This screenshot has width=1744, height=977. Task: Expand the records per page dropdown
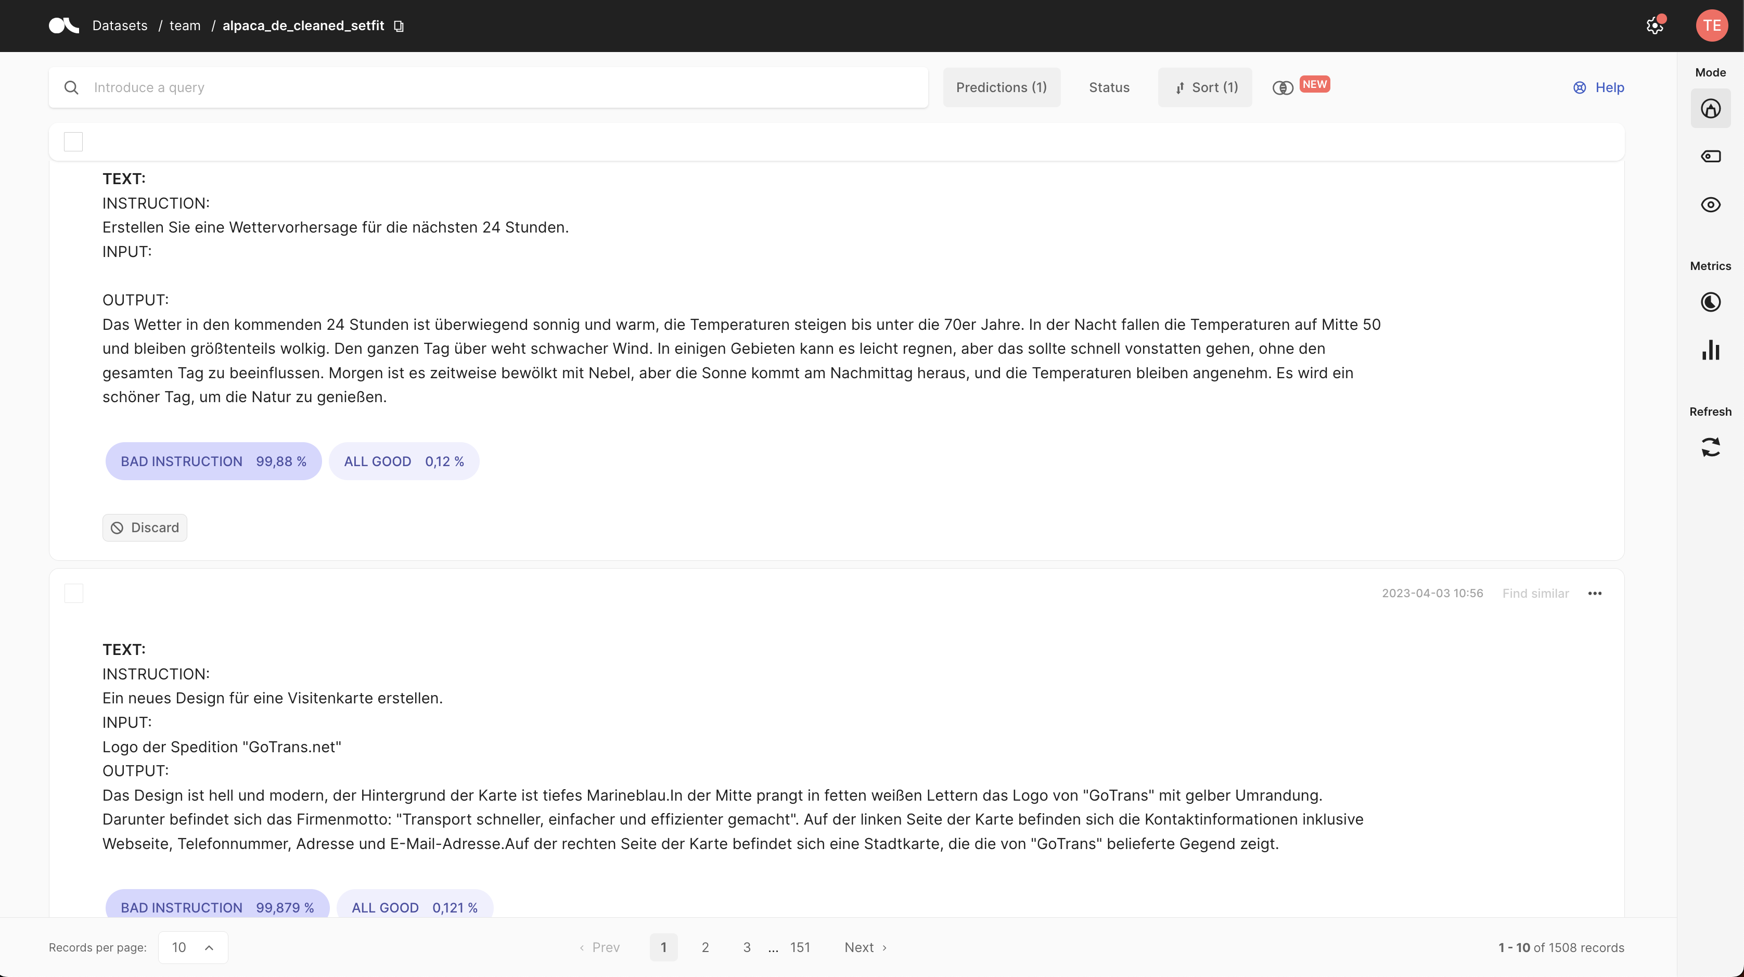pos(193,947)
